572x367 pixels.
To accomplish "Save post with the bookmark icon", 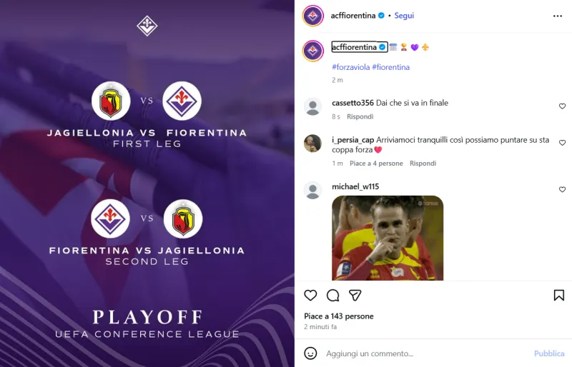I will (559, 295).
